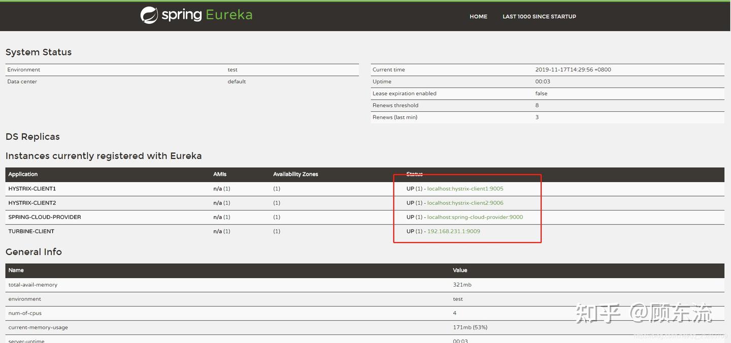
Task: Click the Name column header in General Info
Action: (16, 270)
